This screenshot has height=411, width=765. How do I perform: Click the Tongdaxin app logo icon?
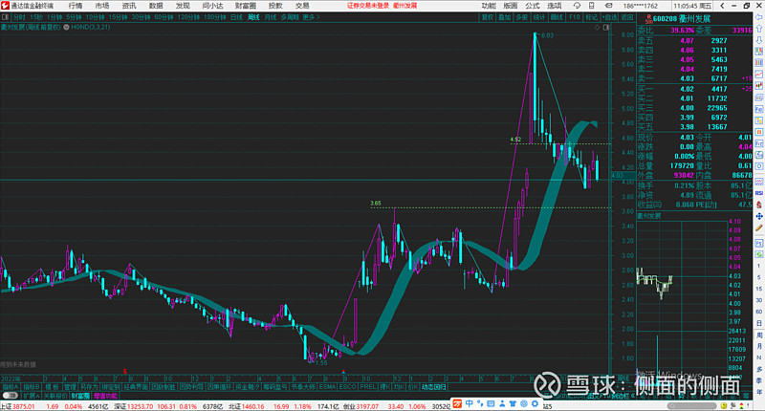(5, 6)
